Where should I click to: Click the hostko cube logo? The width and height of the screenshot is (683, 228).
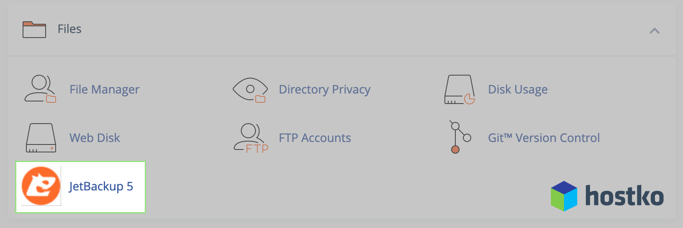click(564, 196)
